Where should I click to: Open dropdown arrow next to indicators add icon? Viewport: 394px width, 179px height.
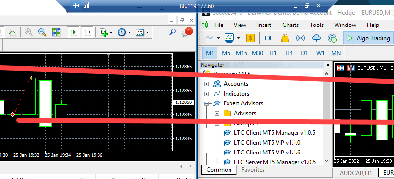point(111,32)
